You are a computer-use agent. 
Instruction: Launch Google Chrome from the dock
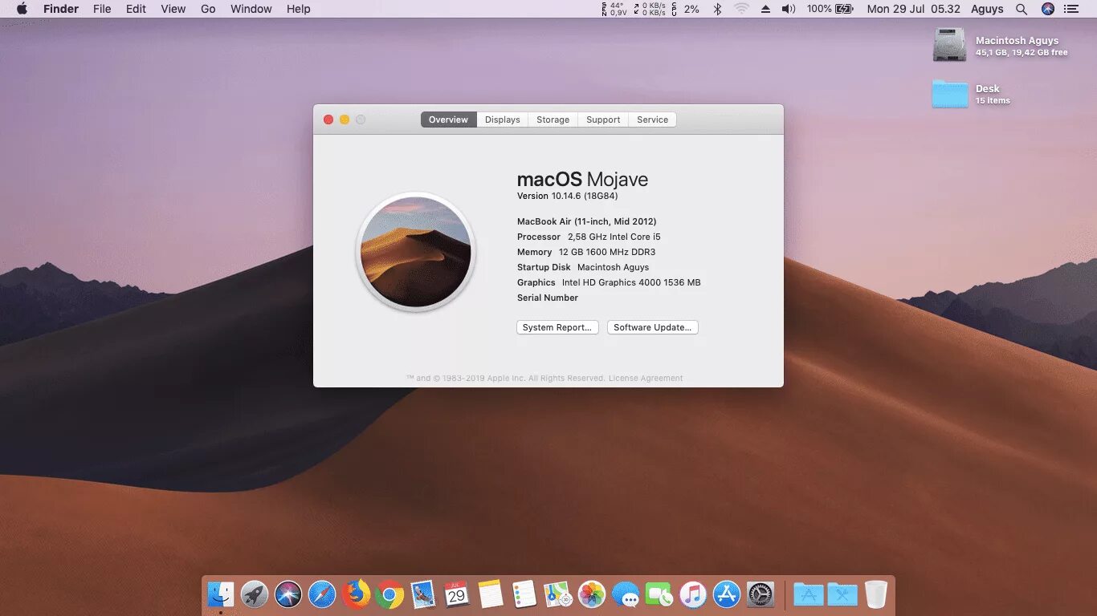[389, 594]
